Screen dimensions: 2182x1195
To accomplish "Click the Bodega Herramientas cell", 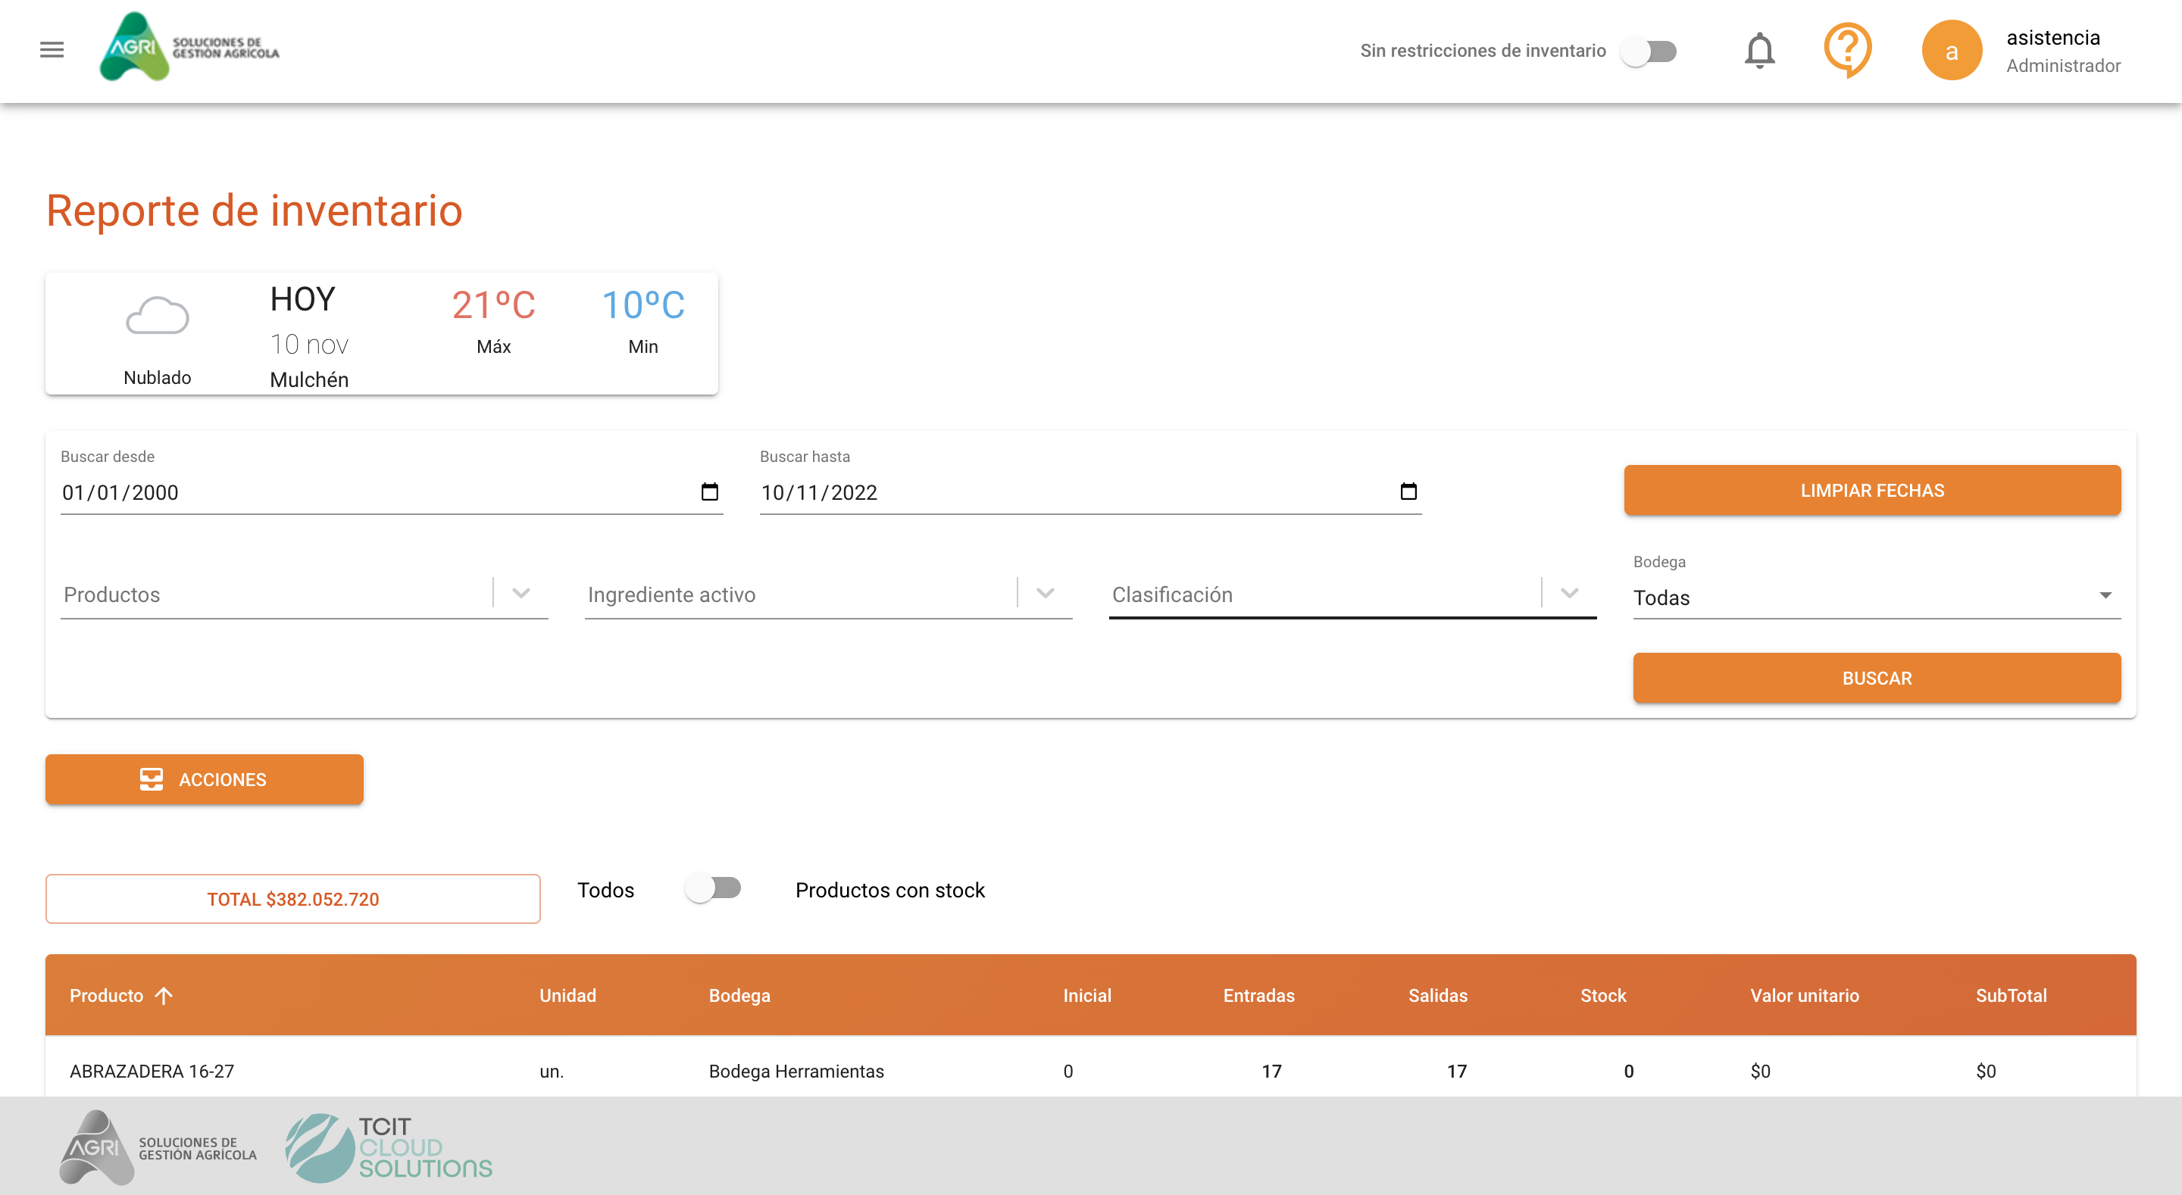I will (x=796, y=1071).
